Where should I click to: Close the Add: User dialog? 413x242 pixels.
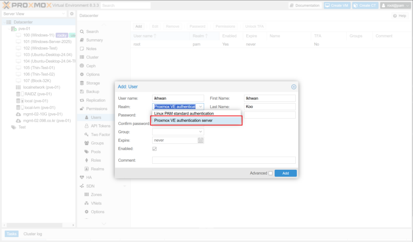[x=294, y=87]
